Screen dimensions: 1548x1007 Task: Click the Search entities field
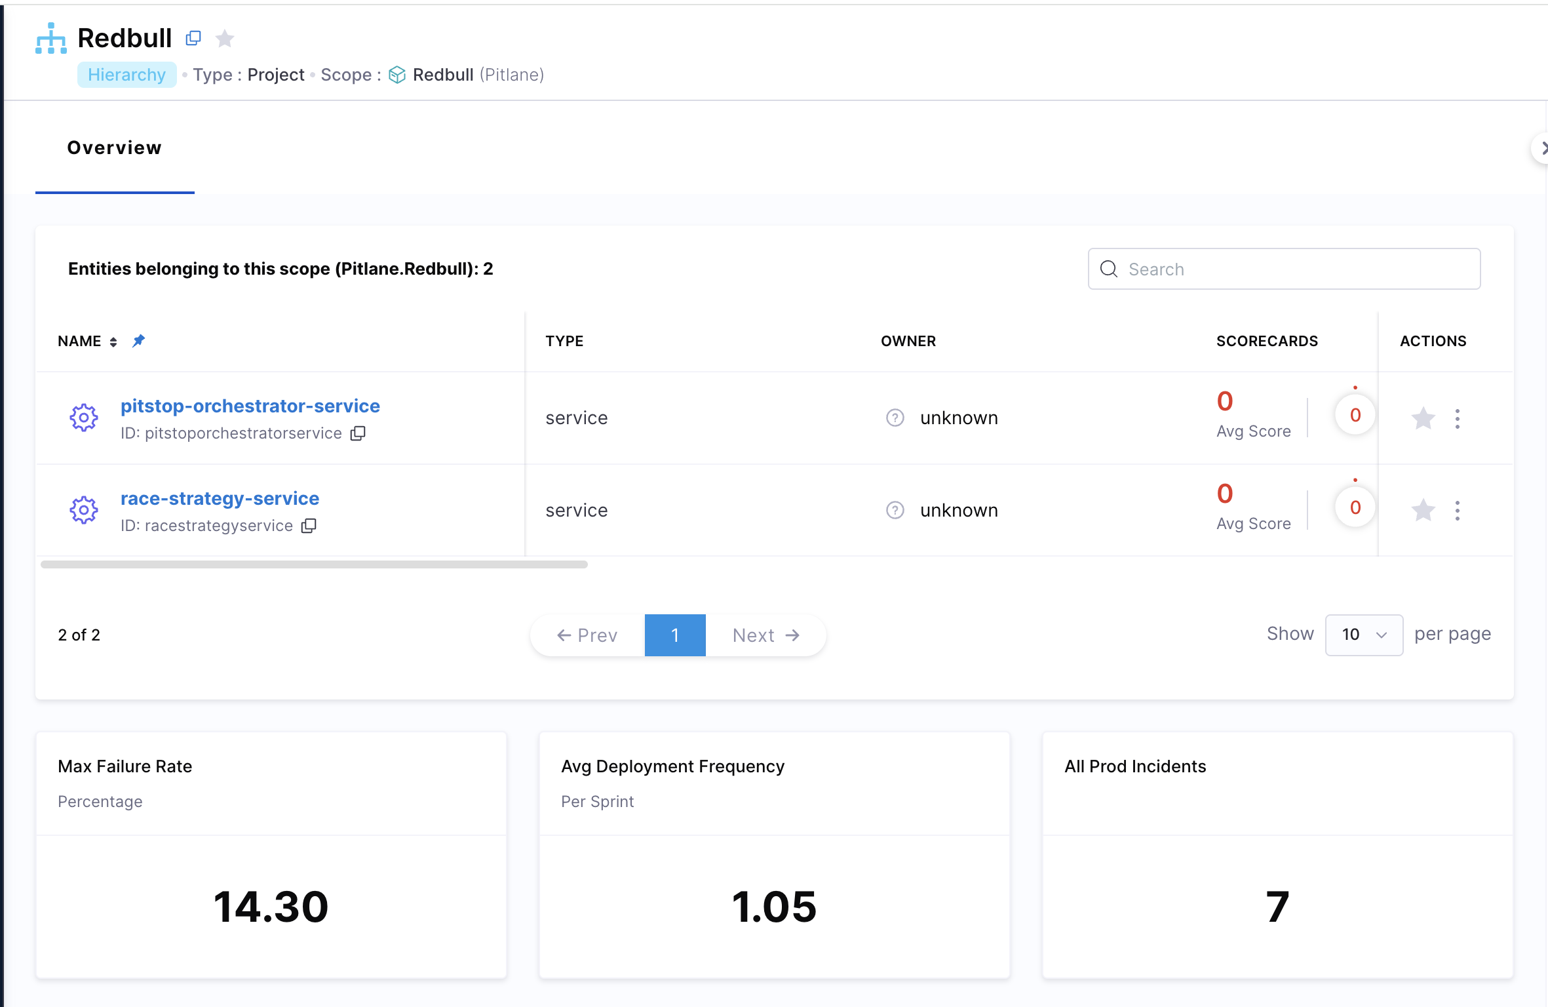click(1285, 269)
